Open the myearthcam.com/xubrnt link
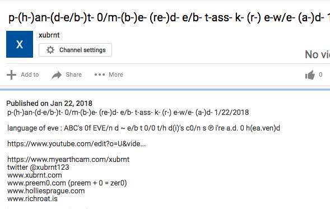 click(x=68, y=159)
